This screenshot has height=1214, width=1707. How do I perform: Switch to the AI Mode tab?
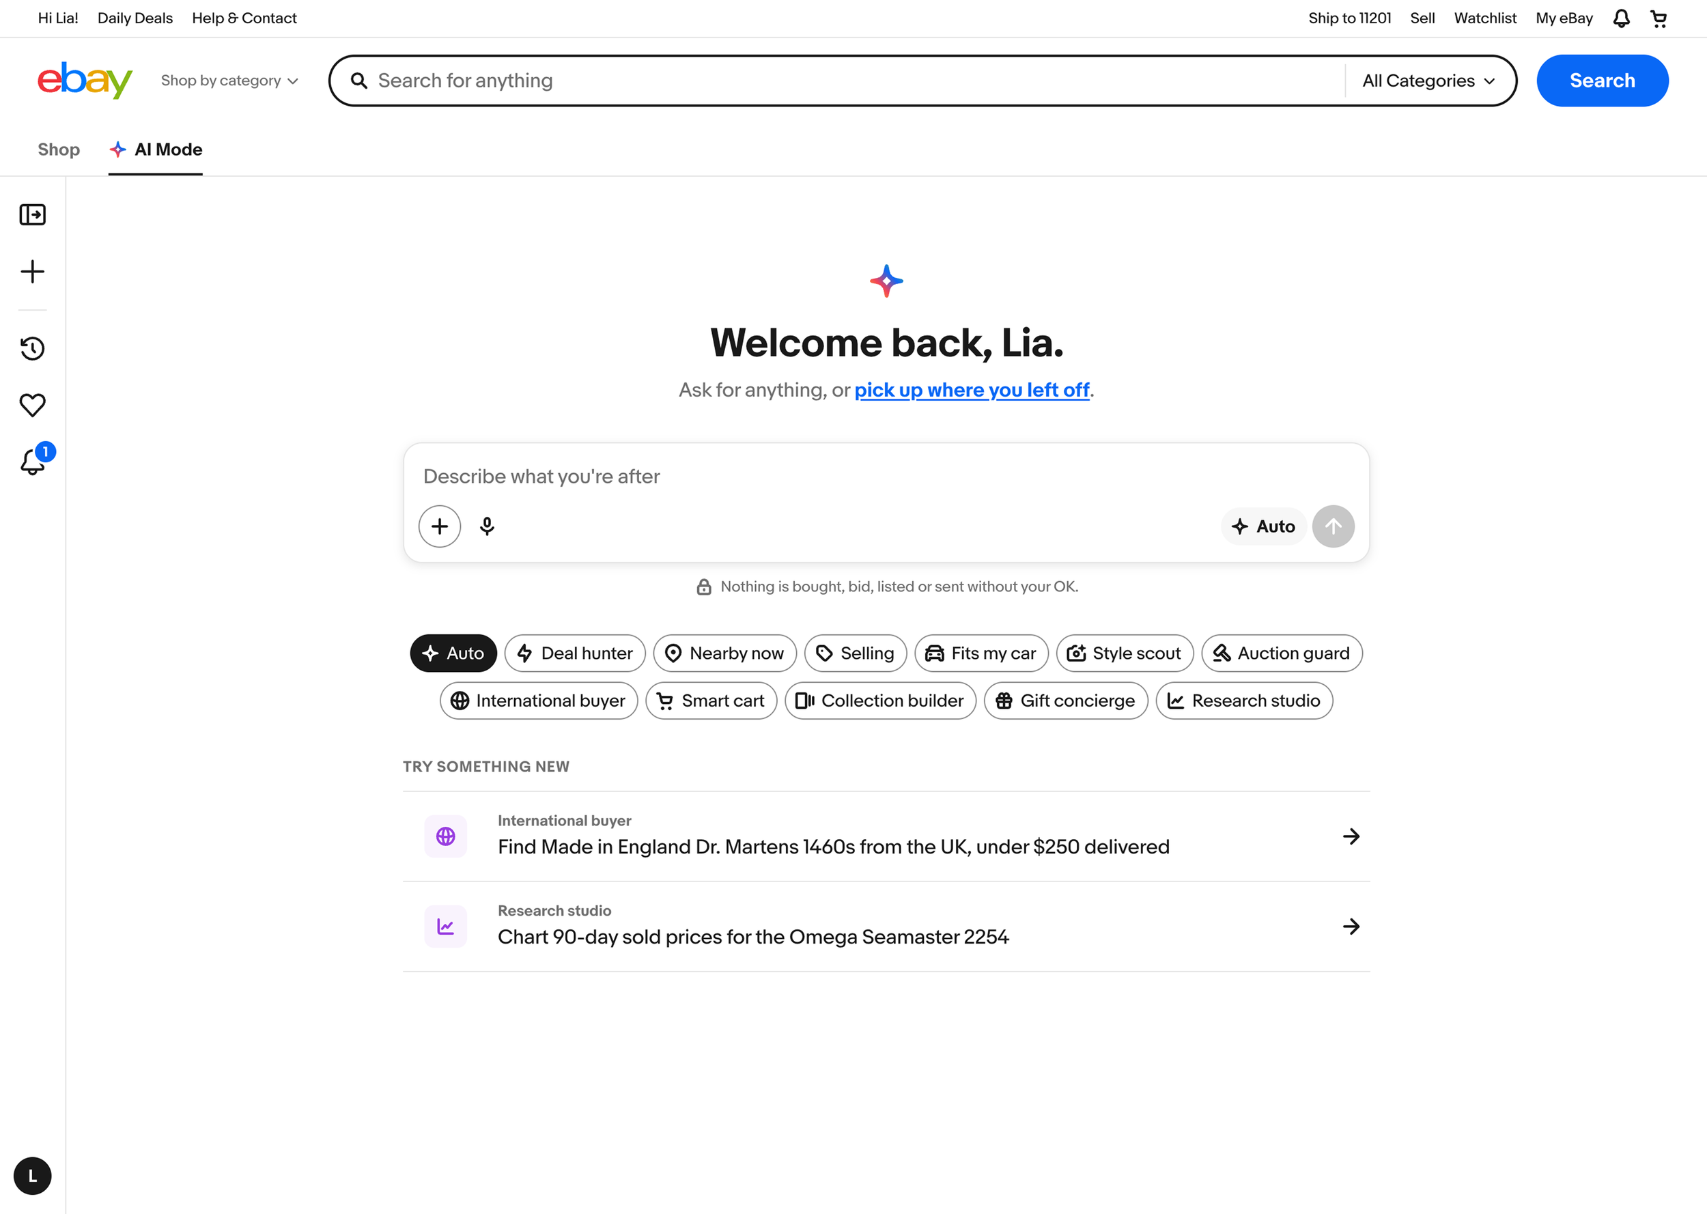(156, 150)
